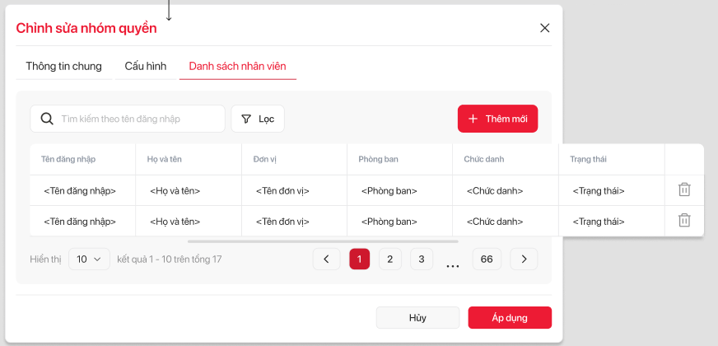Focus the Tìm kiếm theo tên đăng nhập field
Screen dimensions: 718x346
click(x=138, y=119)
